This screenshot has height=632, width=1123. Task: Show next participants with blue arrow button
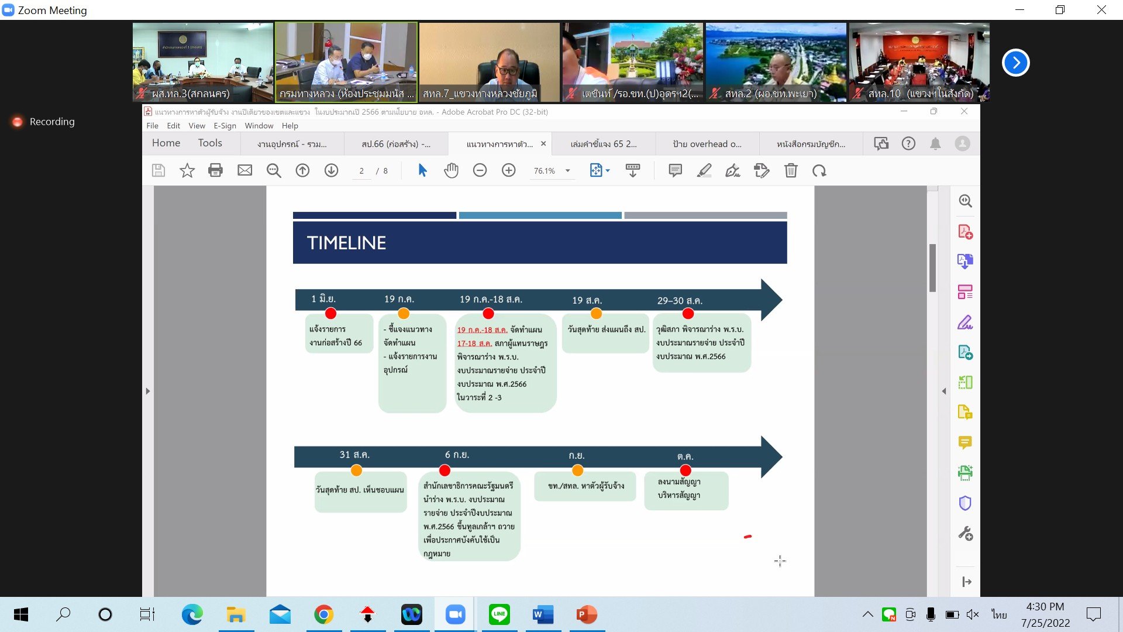point(1015,63)
